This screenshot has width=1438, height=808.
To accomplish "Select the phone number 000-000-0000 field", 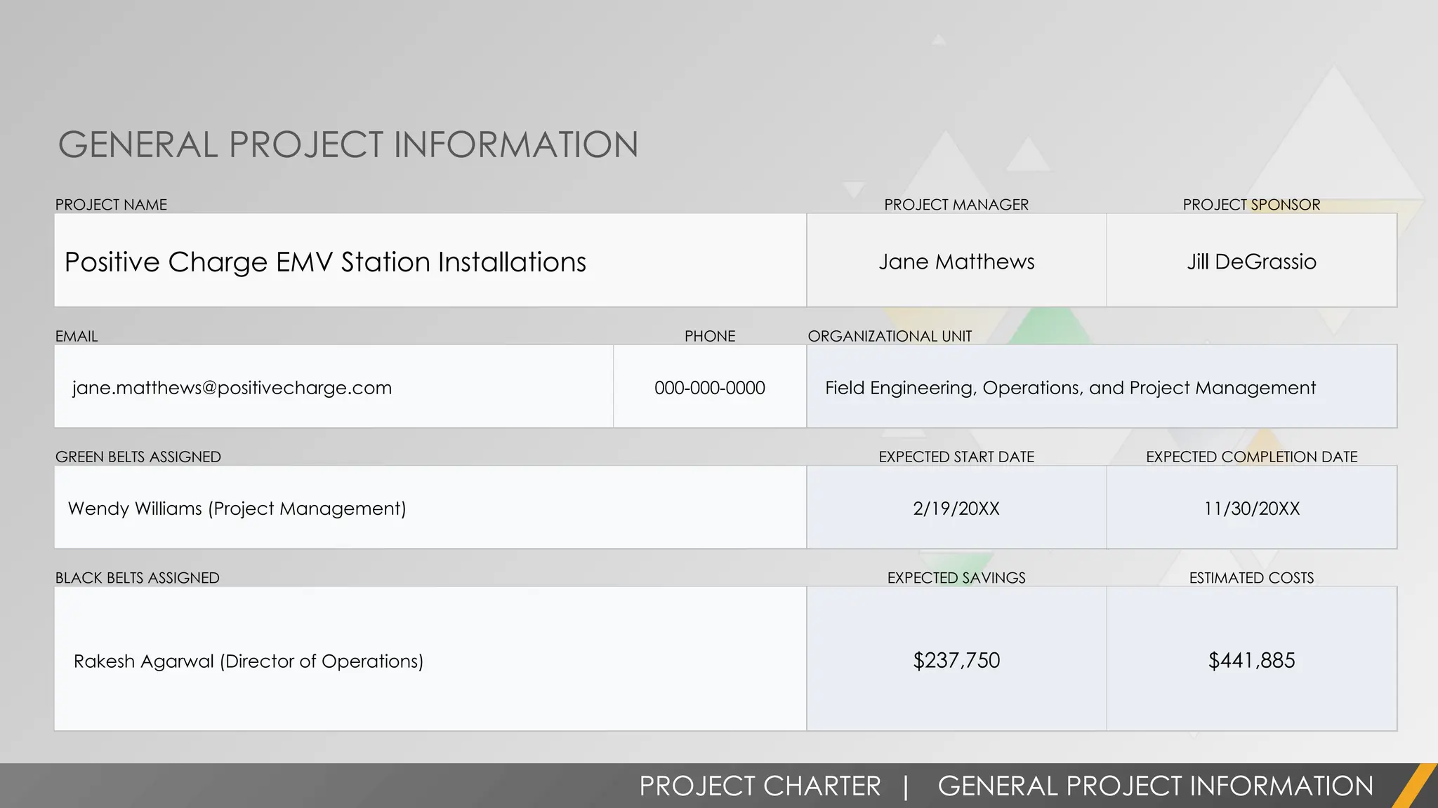I will pos(709,388).
